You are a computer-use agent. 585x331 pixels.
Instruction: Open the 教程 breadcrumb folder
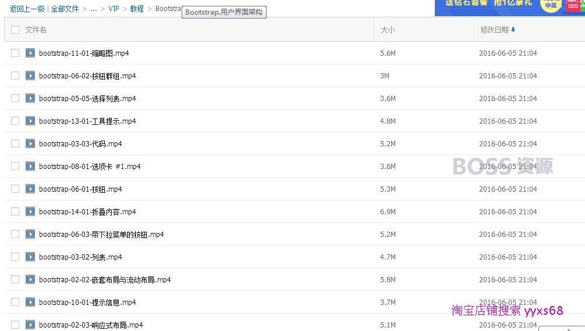tap(137, 9)
